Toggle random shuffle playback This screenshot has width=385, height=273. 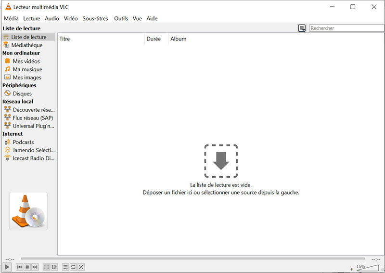pos(81,267)
